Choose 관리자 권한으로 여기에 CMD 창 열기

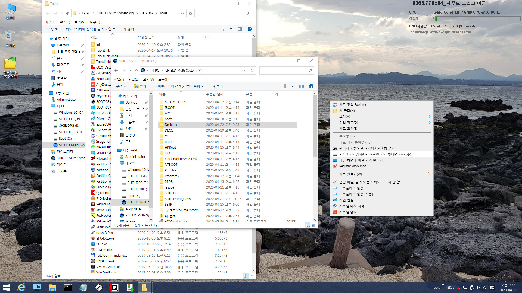point(381,148)
